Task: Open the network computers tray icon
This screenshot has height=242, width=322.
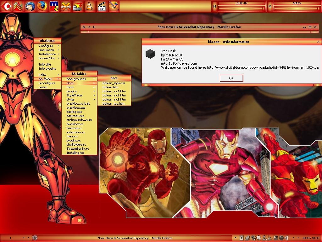Action: pyautogui.click(x=247, y=238)
